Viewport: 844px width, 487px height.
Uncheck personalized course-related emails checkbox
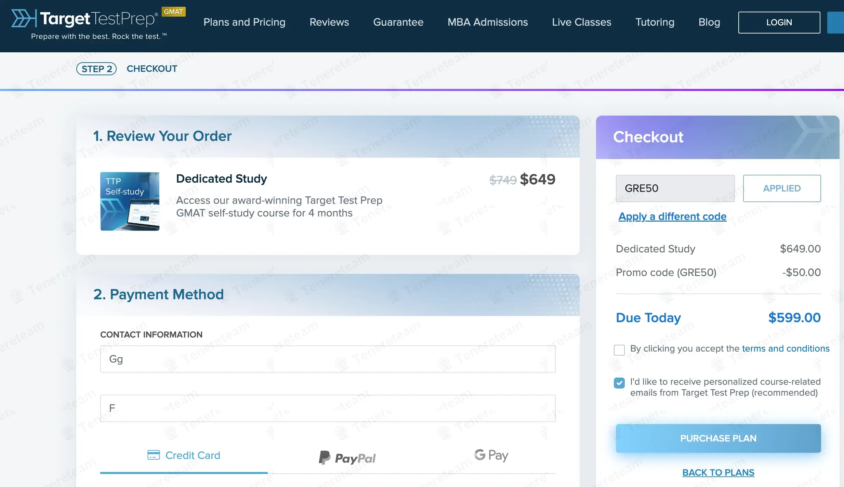tap(619, 383)
